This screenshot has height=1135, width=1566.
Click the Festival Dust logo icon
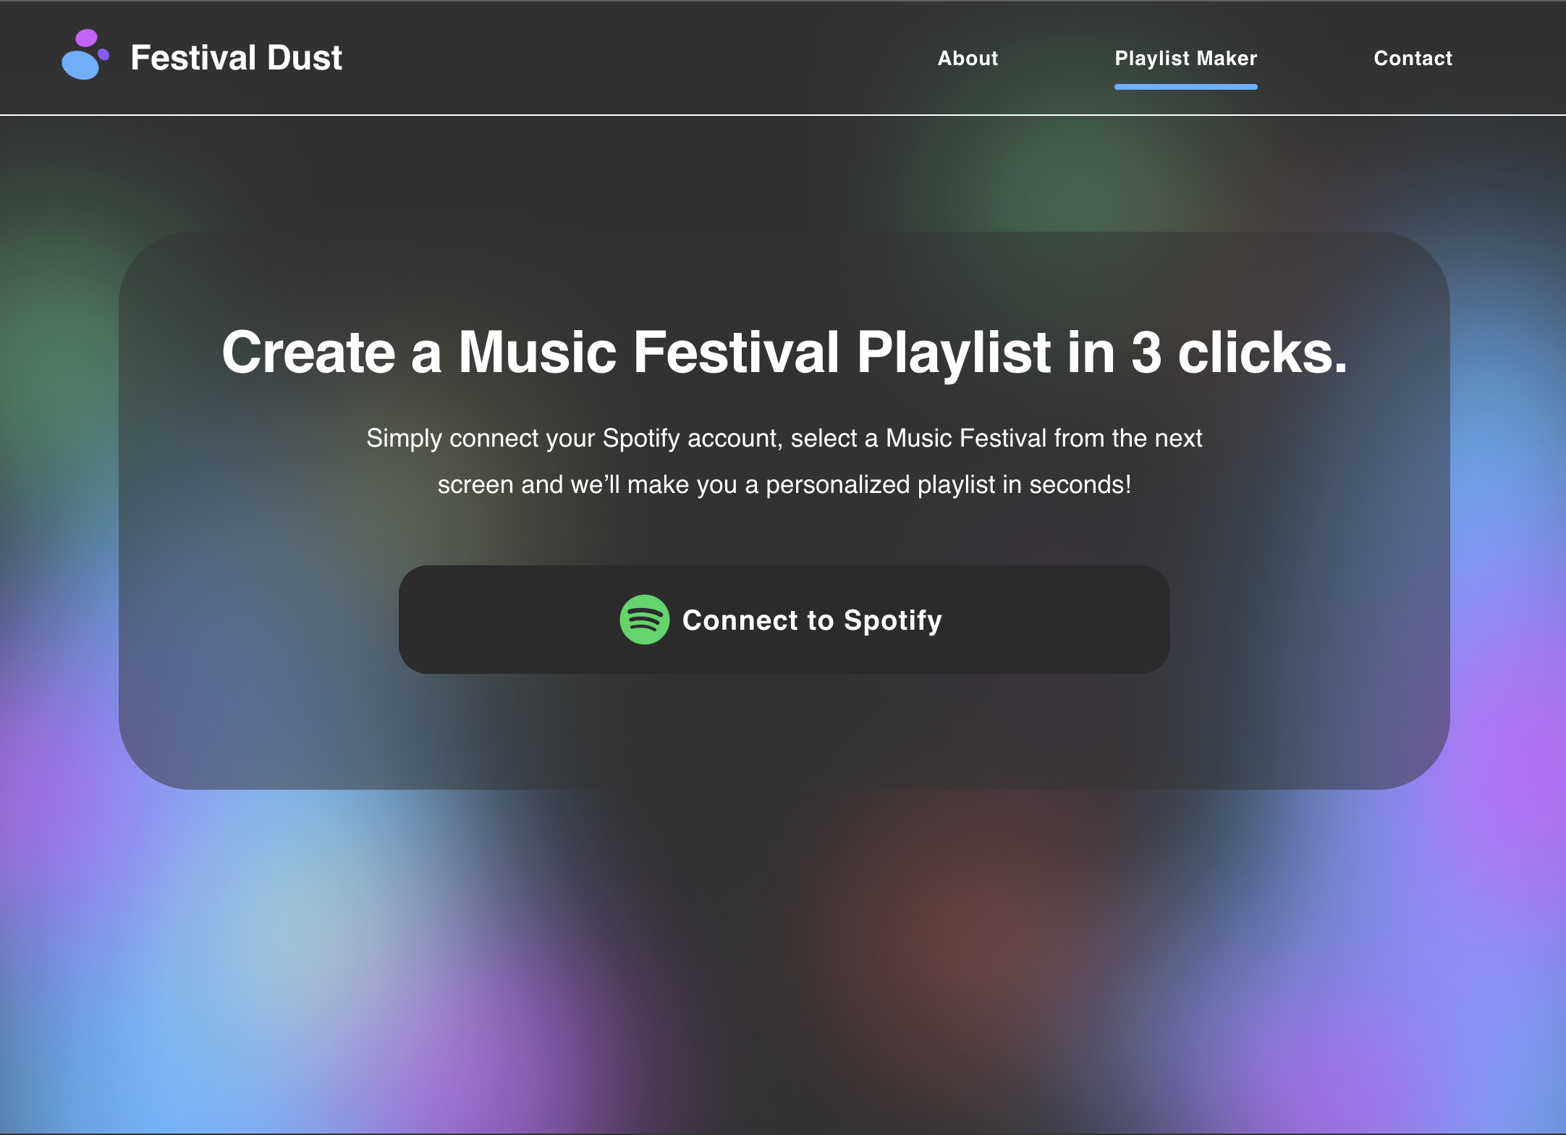85,55
